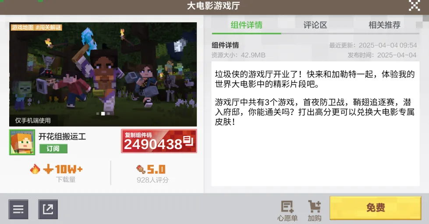Click author name 开花组搬运工

point(62,136)
